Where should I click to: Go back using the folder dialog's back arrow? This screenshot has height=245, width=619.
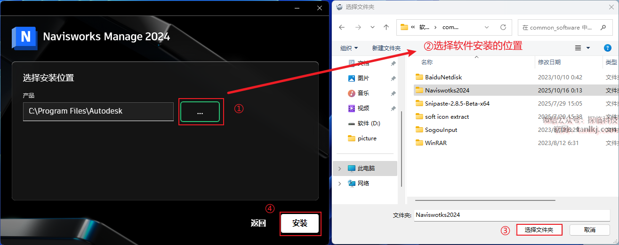click(342, 27)
